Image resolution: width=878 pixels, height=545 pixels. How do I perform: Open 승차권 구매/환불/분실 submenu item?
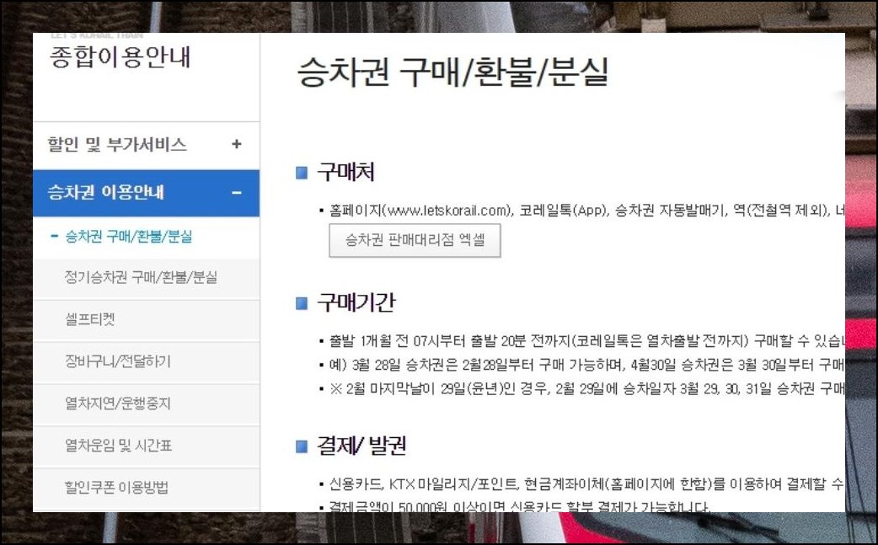(x=129, y=237)
